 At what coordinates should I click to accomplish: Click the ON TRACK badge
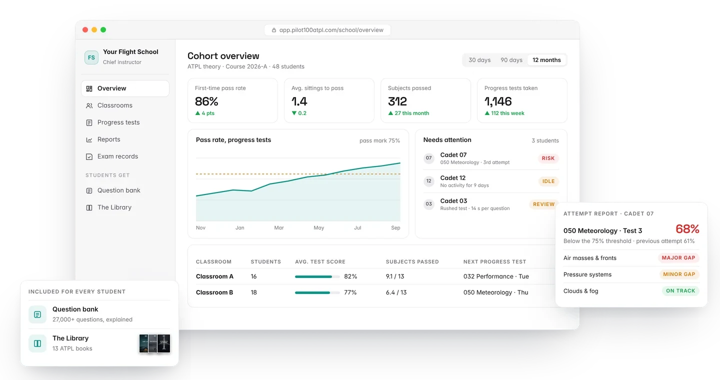[680, 291]
